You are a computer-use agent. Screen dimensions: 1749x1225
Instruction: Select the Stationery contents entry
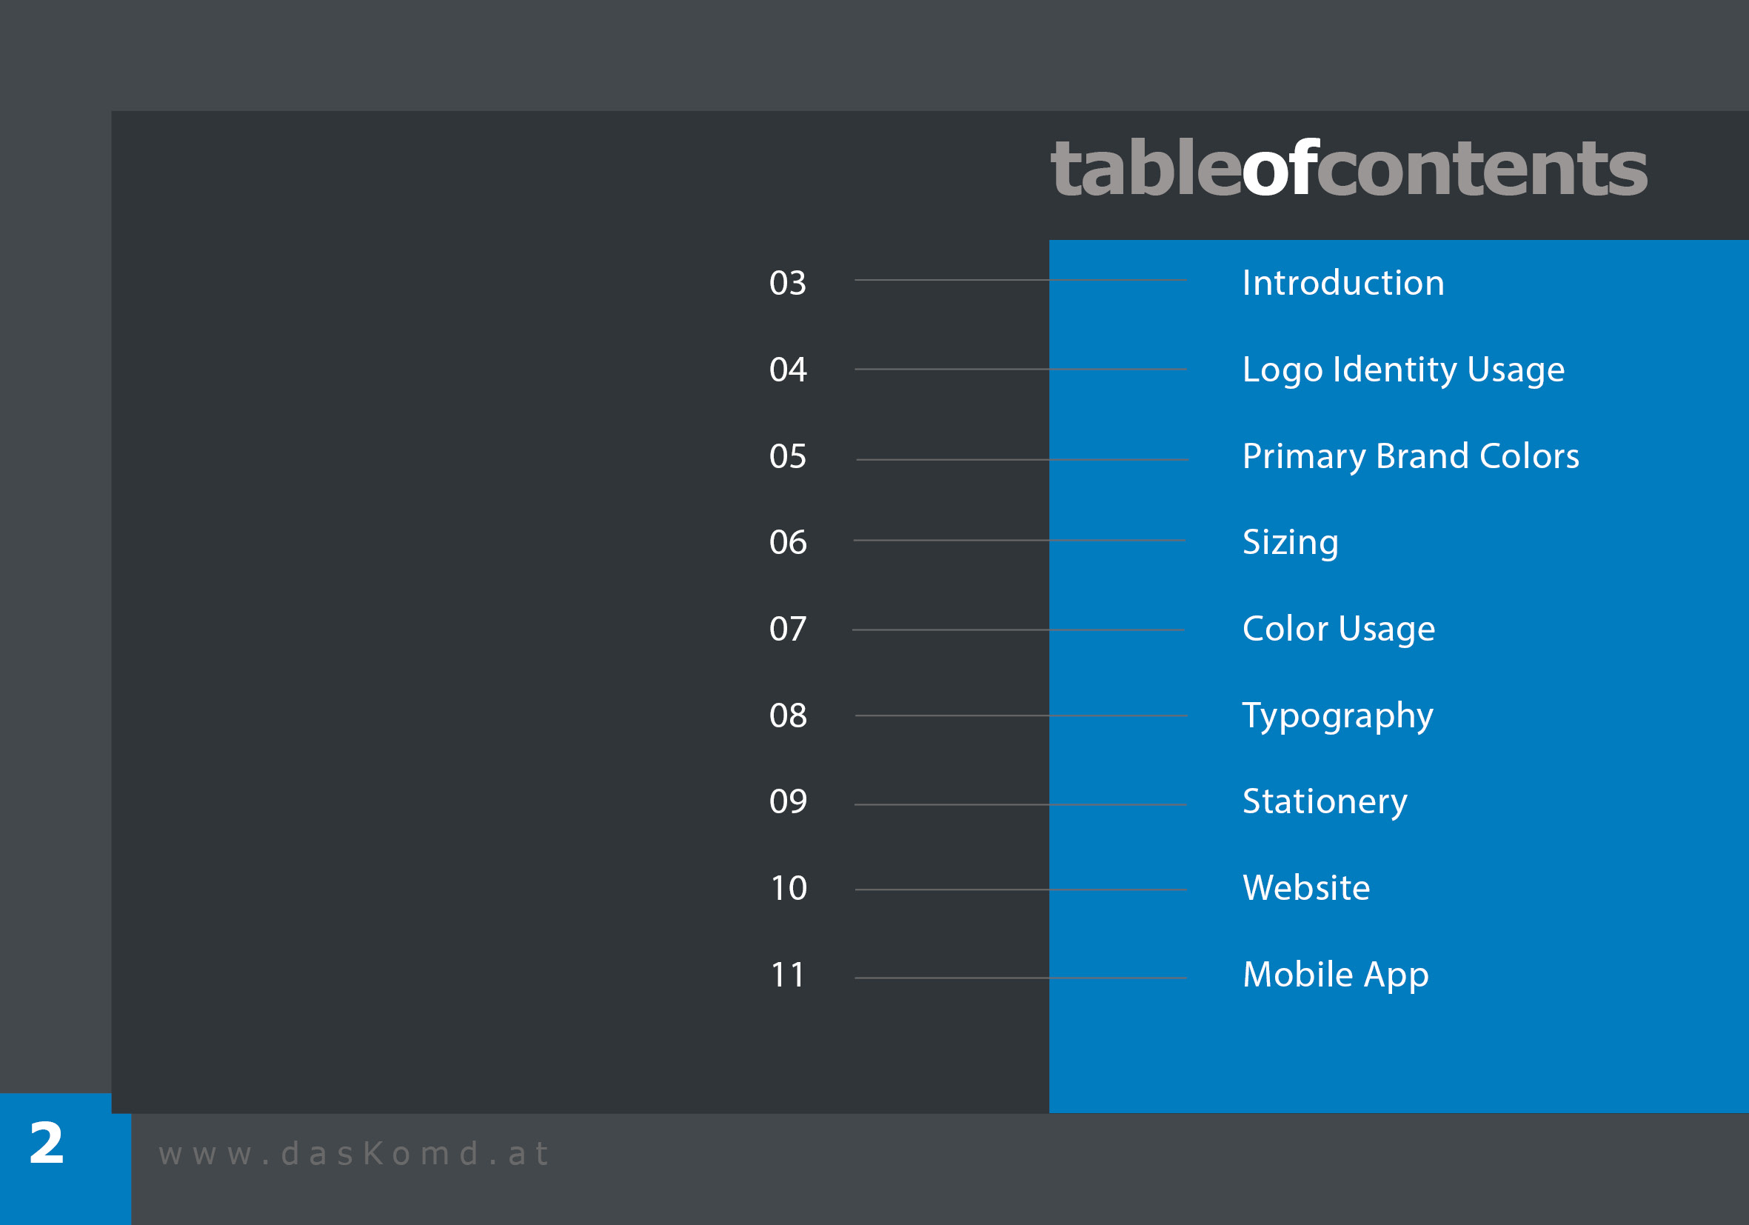tap(1325, 801)
